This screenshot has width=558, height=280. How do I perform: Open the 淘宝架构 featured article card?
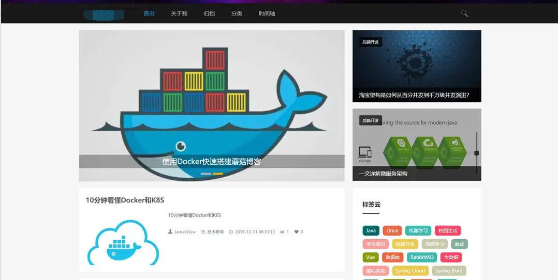[x=417, y=66]
